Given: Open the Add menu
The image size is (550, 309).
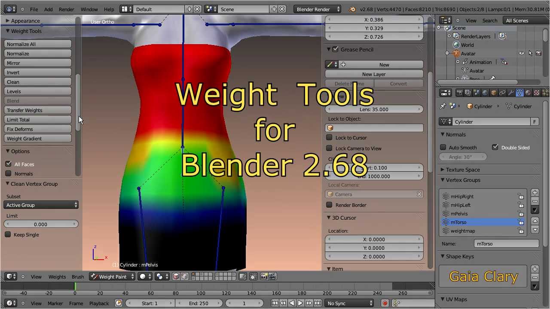Looking at the screenshot, I should pyautogui.click(x=49, y=9).
